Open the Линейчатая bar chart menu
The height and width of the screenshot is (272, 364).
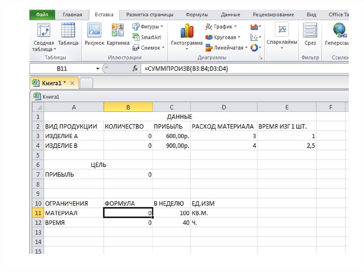pyautogui.click(x=226, y=48)
